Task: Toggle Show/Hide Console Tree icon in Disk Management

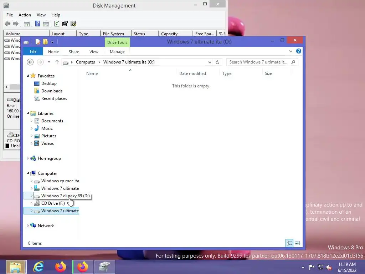Action: pos(27,24)
